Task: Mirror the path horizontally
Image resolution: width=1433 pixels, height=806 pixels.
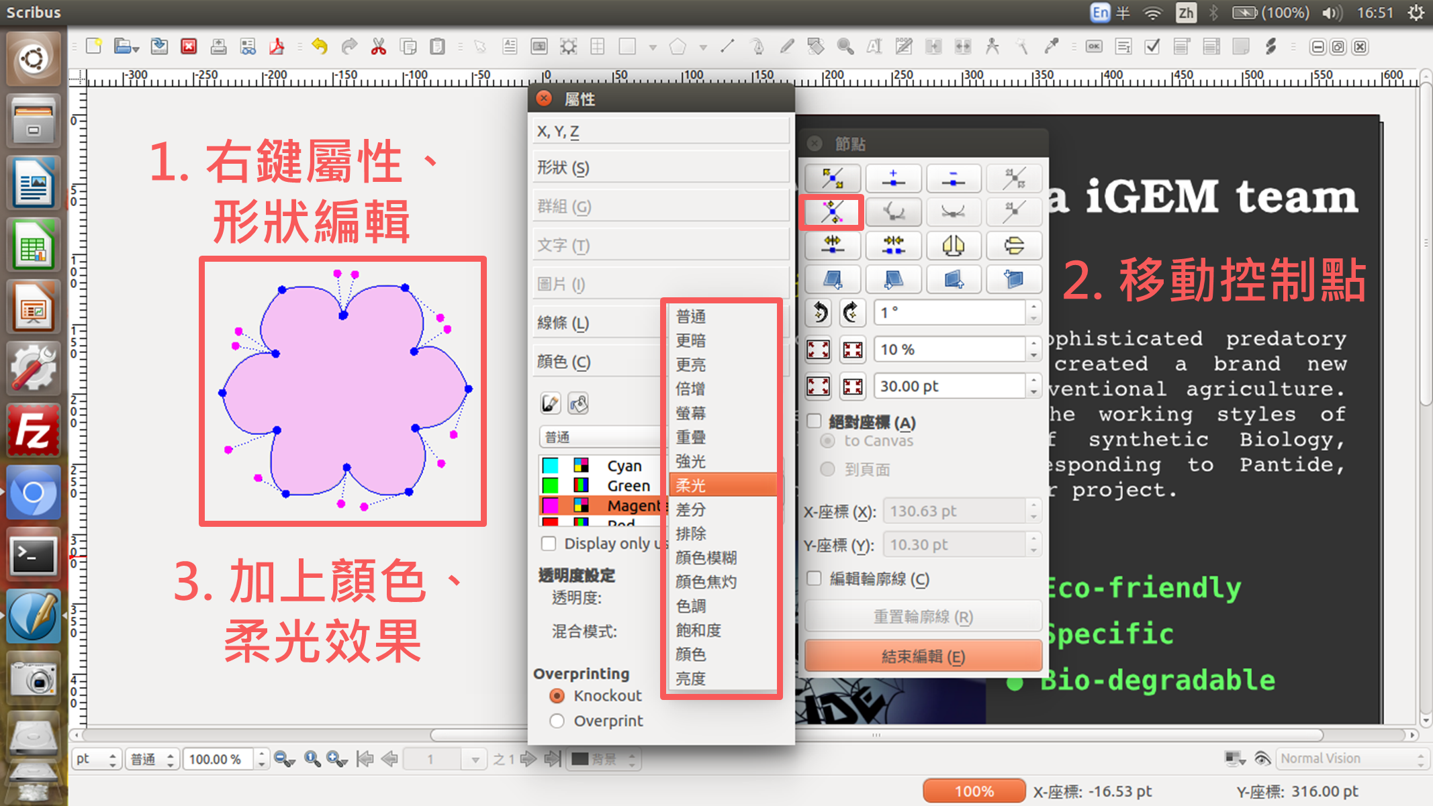Action: click(954, 246)
